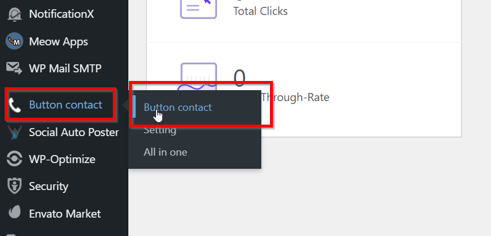This screenshot has width=491, height=236.
Task: Click the WP-Optimize circular icon
Action: [x=14, y=159]
